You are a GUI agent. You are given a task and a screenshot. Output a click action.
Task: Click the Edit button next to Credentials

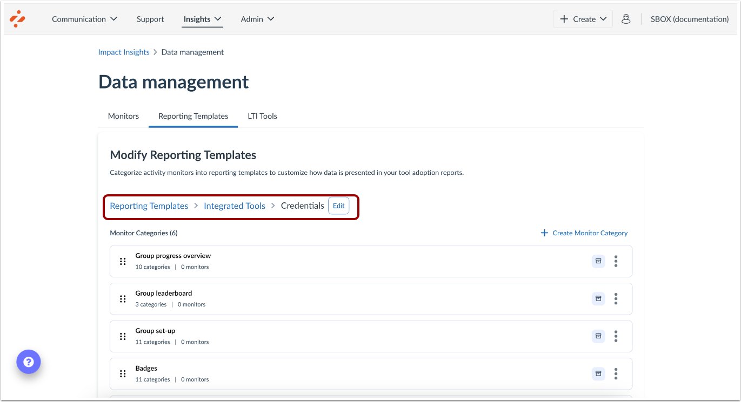(x=339, y=206)
